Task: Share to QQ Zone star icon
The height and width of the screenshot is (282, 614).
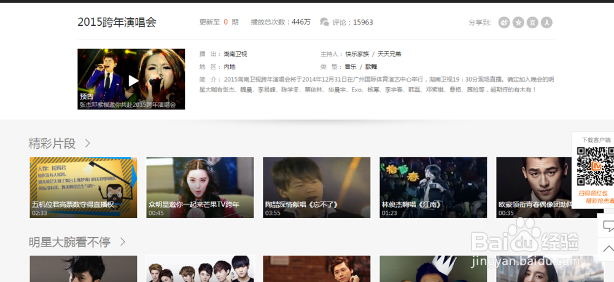Action: [x=518, y=23]
